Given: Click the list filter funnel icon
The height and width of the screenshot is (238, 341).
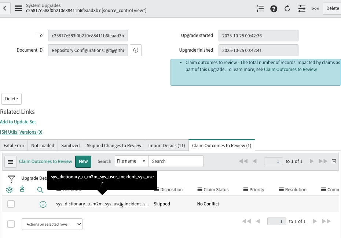Looking at the screenshot, I should (11, 179).
